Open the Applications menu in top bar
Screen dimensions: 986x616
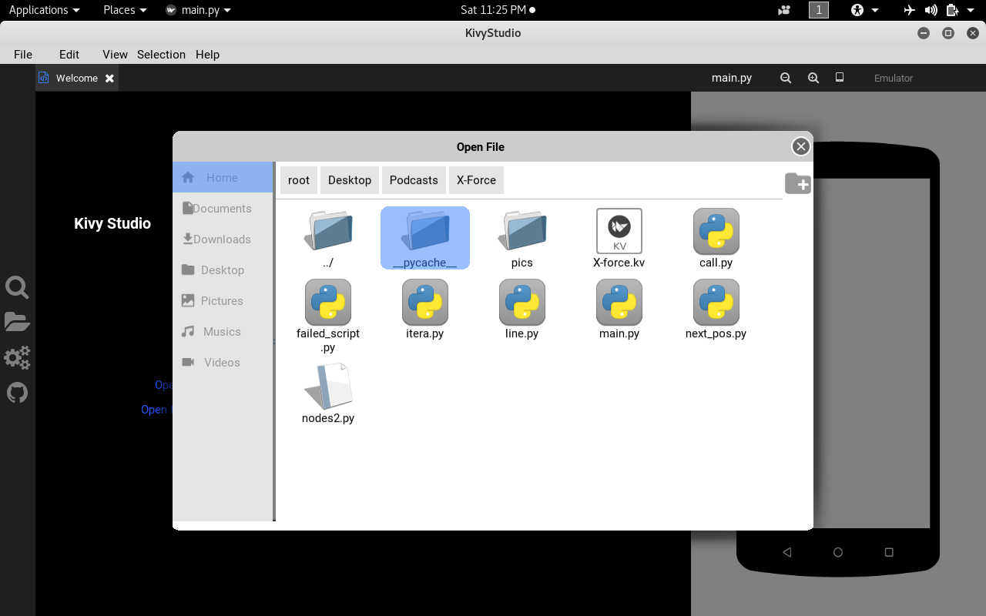click(x=44, y=10)
